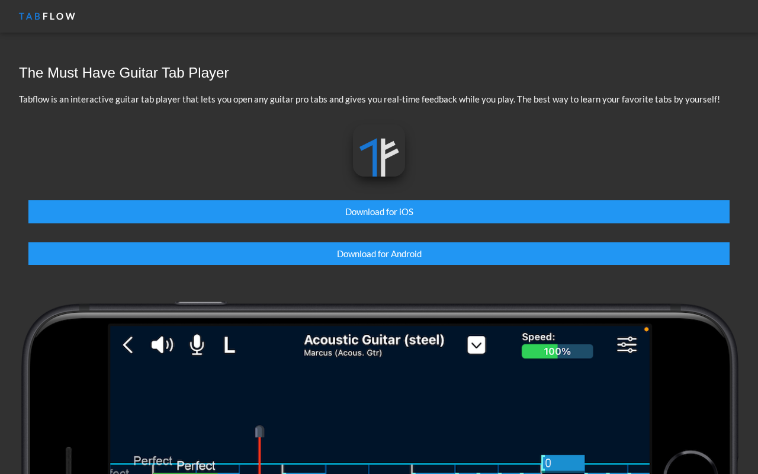This screenshot has height=474, width=758.
Task: Click the 100% speed slider bar
Action: point(557,351)
